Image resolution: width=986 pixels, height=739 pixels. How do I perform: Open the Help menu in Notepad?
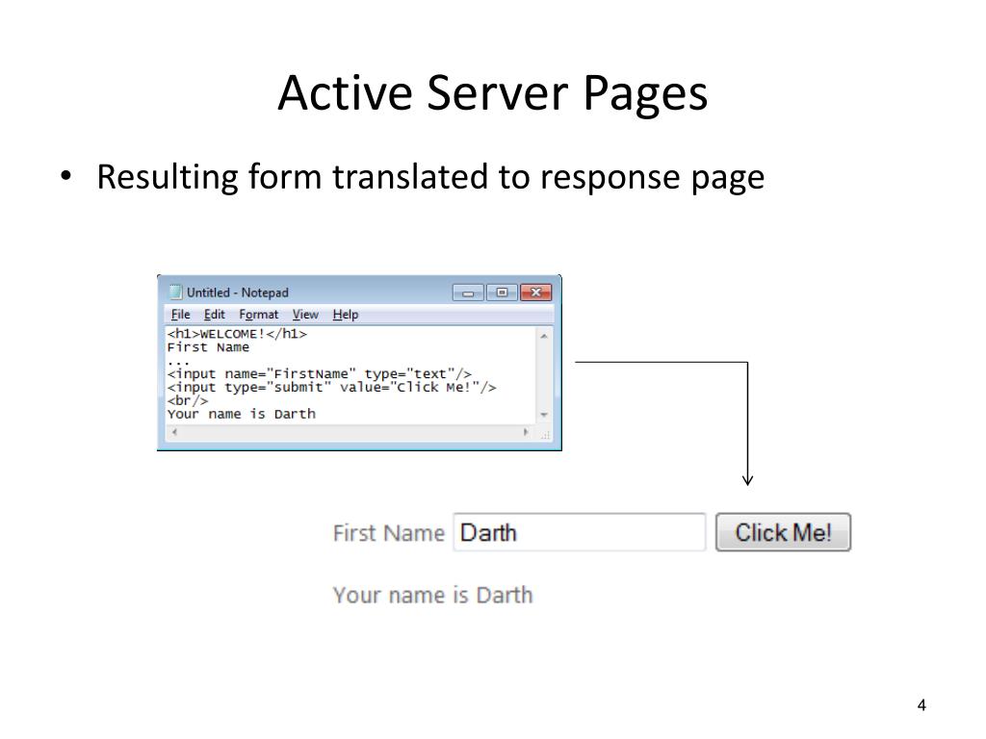346,315
